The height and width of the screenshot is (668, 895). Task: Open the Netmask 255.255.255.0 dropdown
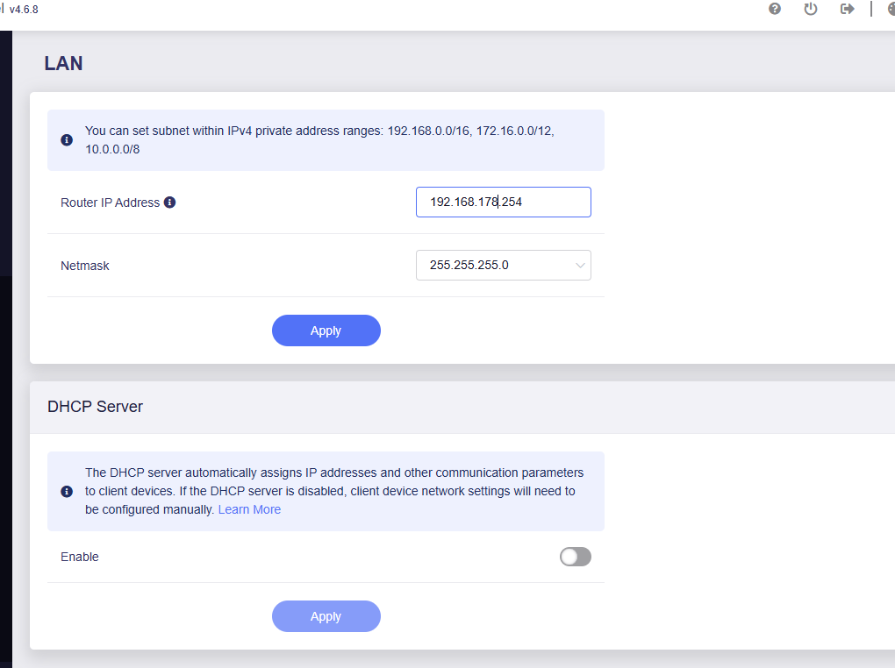(x=503, y=265)
